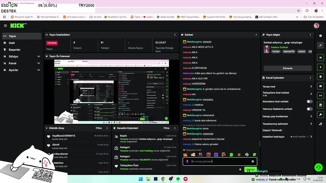Insert the rainbow equalizer bars emote
This screenshot has height=183, width=326.
point(216,155)
